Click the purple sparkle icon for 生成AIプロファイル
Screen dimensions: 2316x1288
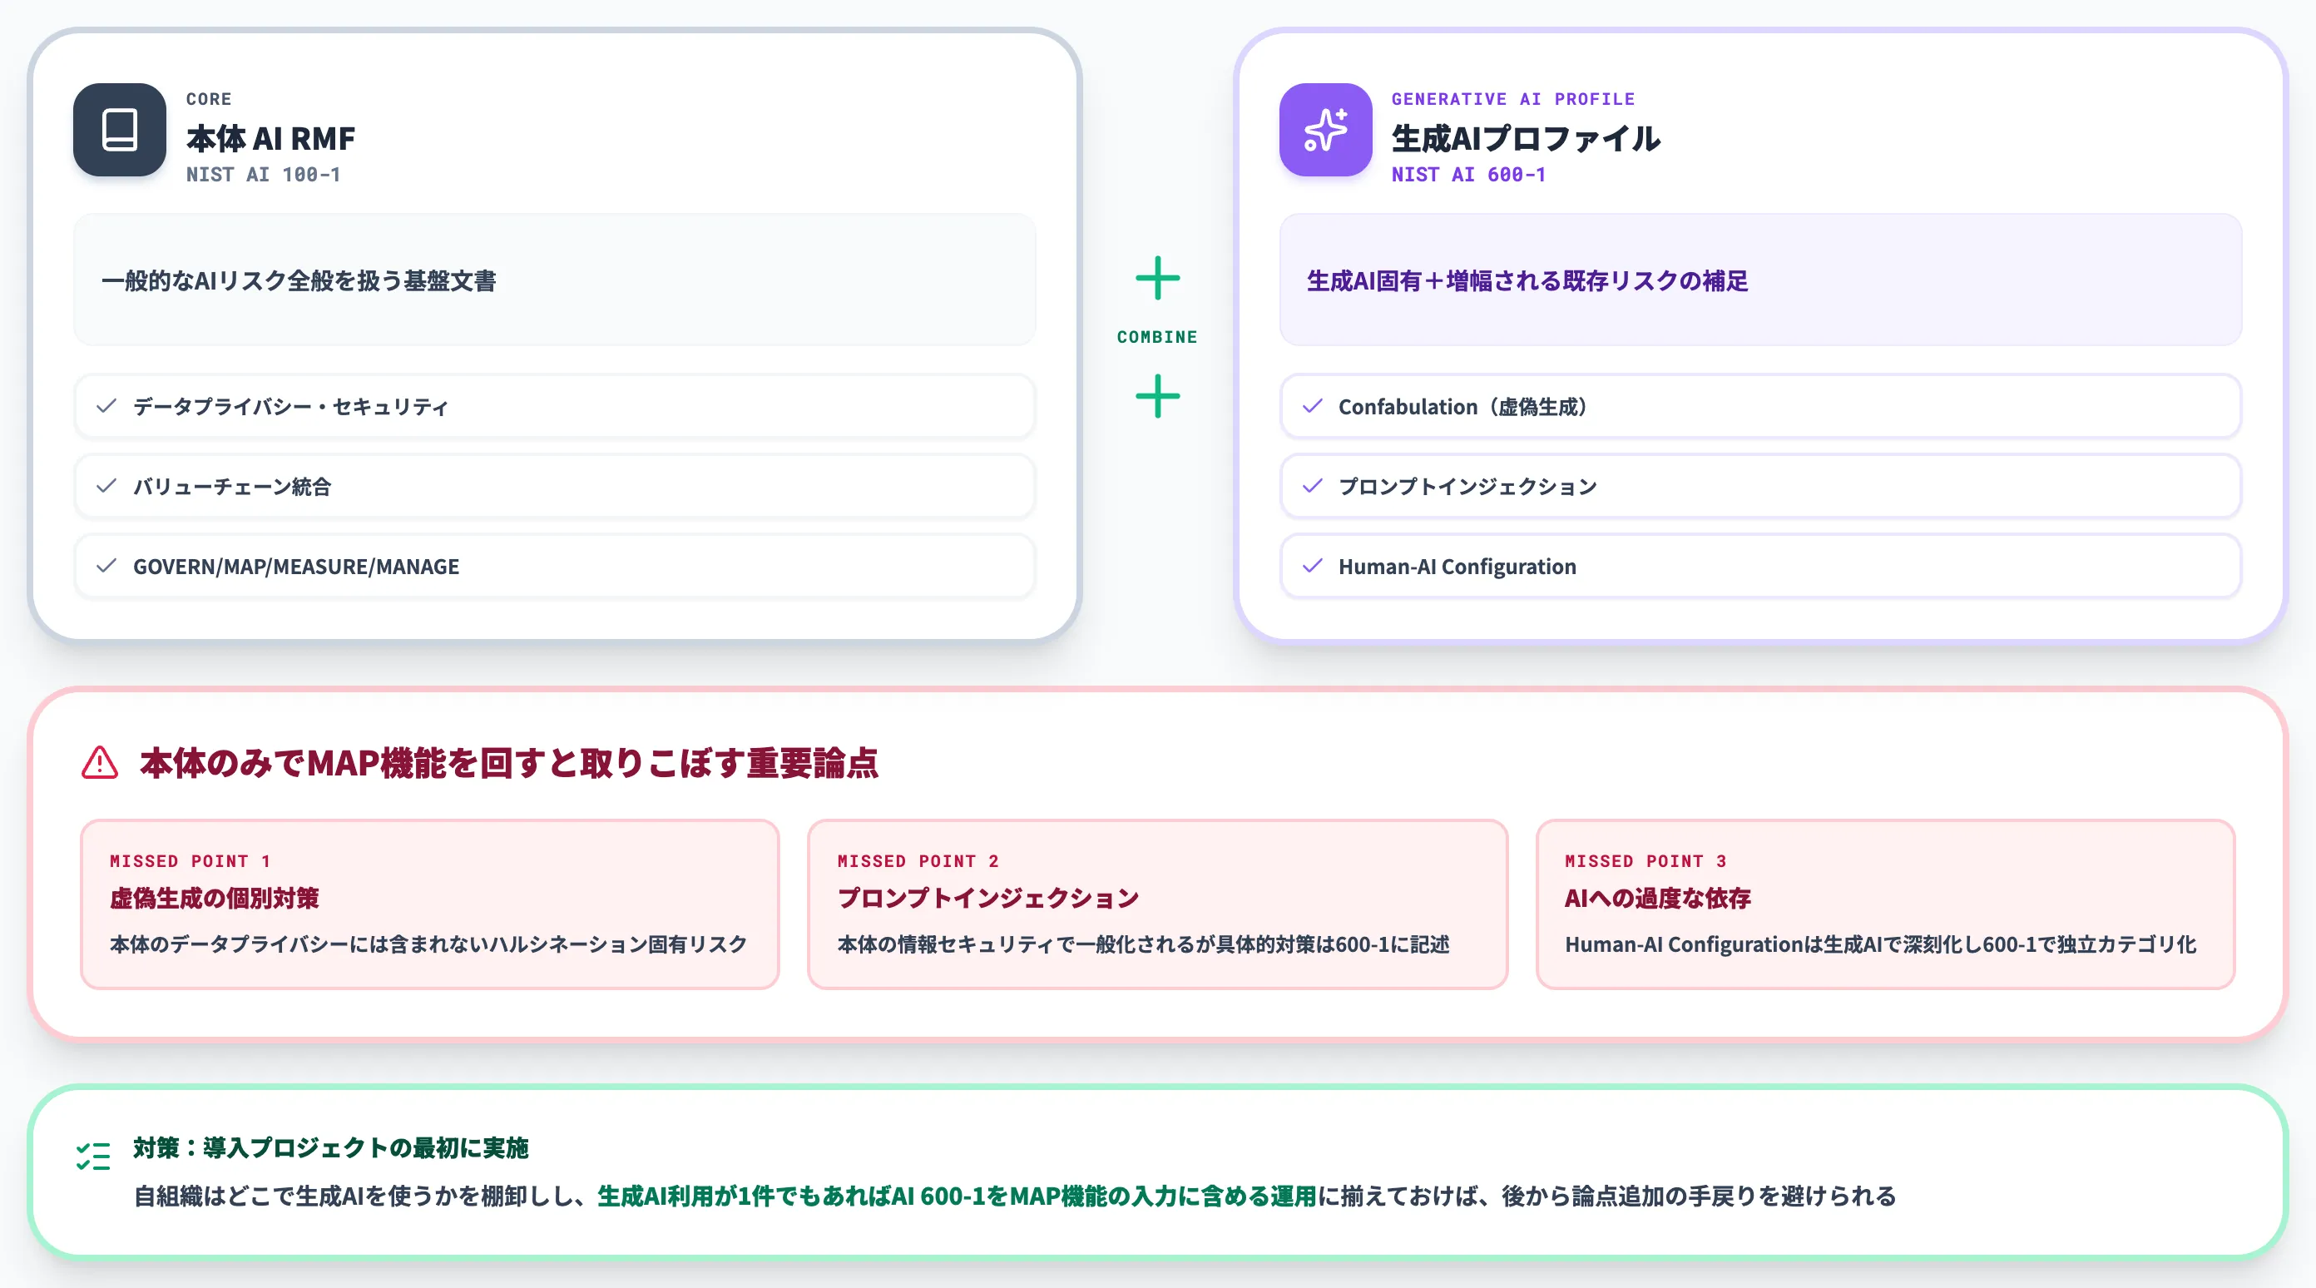(x=1325, y=130)
